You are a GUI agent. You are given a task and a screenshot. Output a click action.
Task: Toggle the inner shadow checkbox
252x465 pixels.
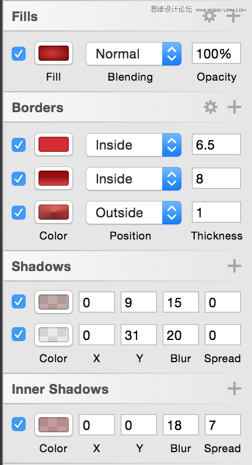[19, 424]
